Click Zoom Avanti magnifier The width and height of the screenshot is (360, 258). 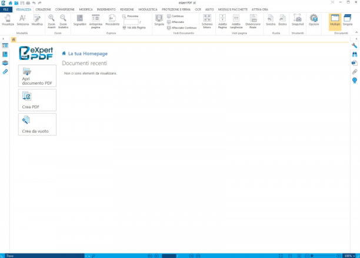[51, 21]
